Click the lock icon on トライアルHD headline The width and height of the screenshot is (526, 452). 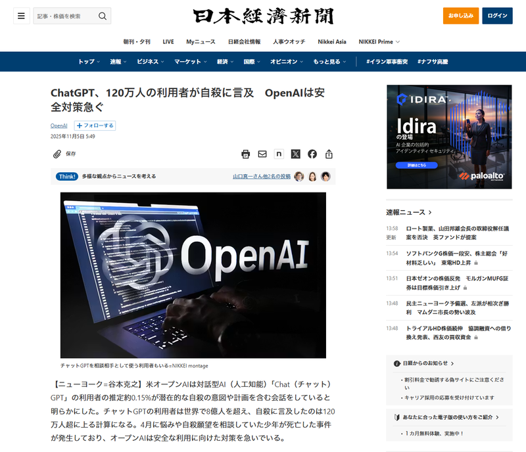pos(475,337)
